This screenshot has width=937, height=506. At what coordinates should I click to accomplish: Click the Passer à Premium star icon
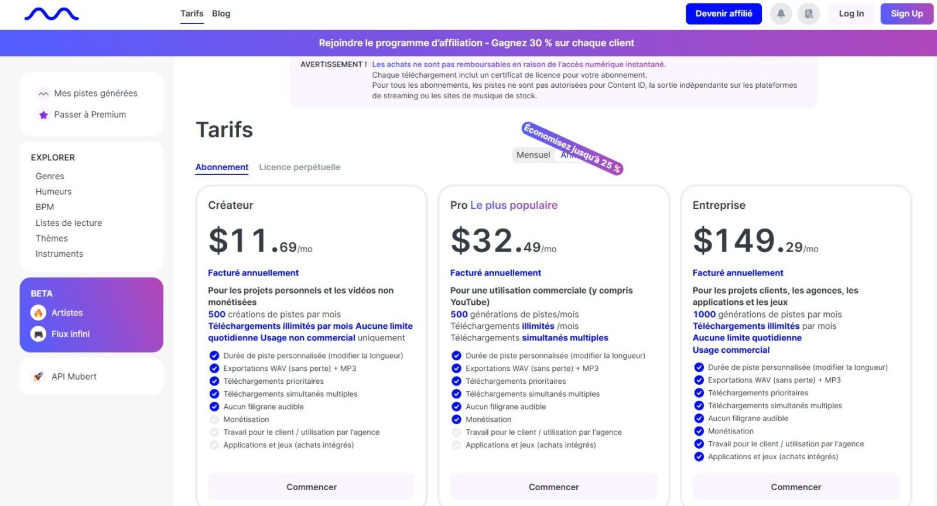click(43, 115)
